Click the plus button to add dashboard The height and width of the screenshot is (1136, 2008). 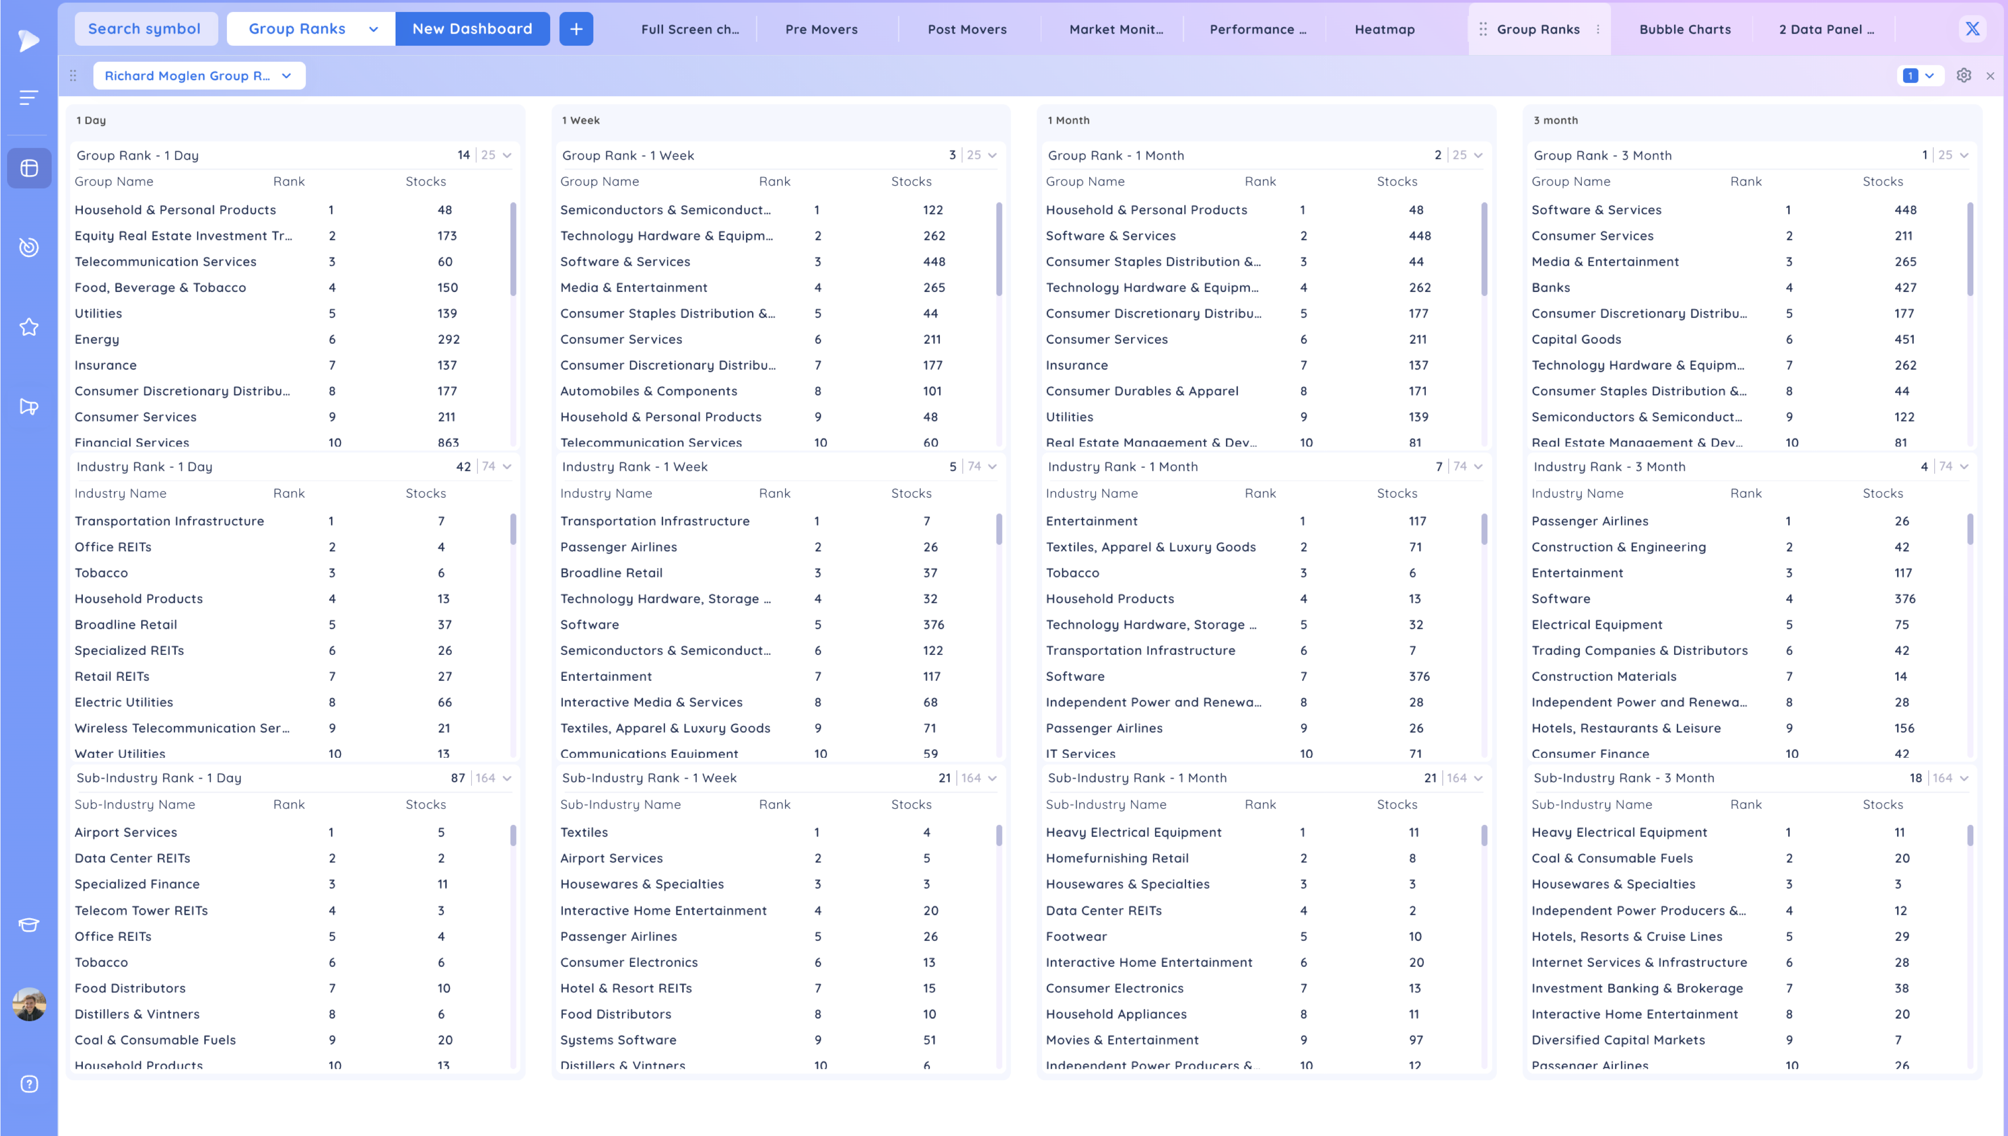pos(576,29)
